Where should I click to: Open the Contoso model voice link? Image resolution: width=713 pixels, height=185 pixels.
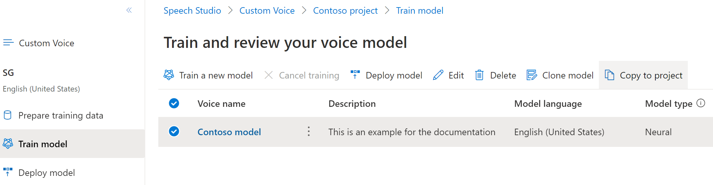[229, 132]
